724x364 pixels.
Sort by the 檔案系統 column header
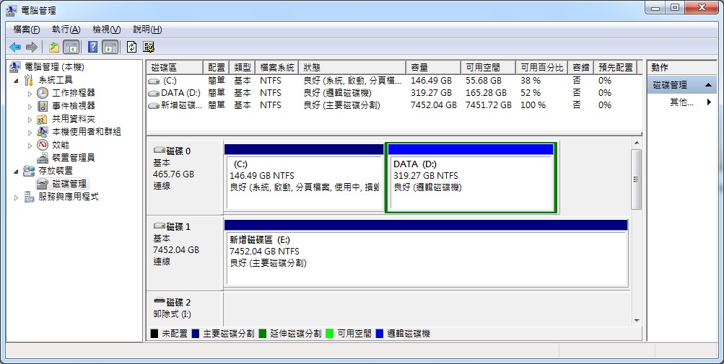point(277,67)
